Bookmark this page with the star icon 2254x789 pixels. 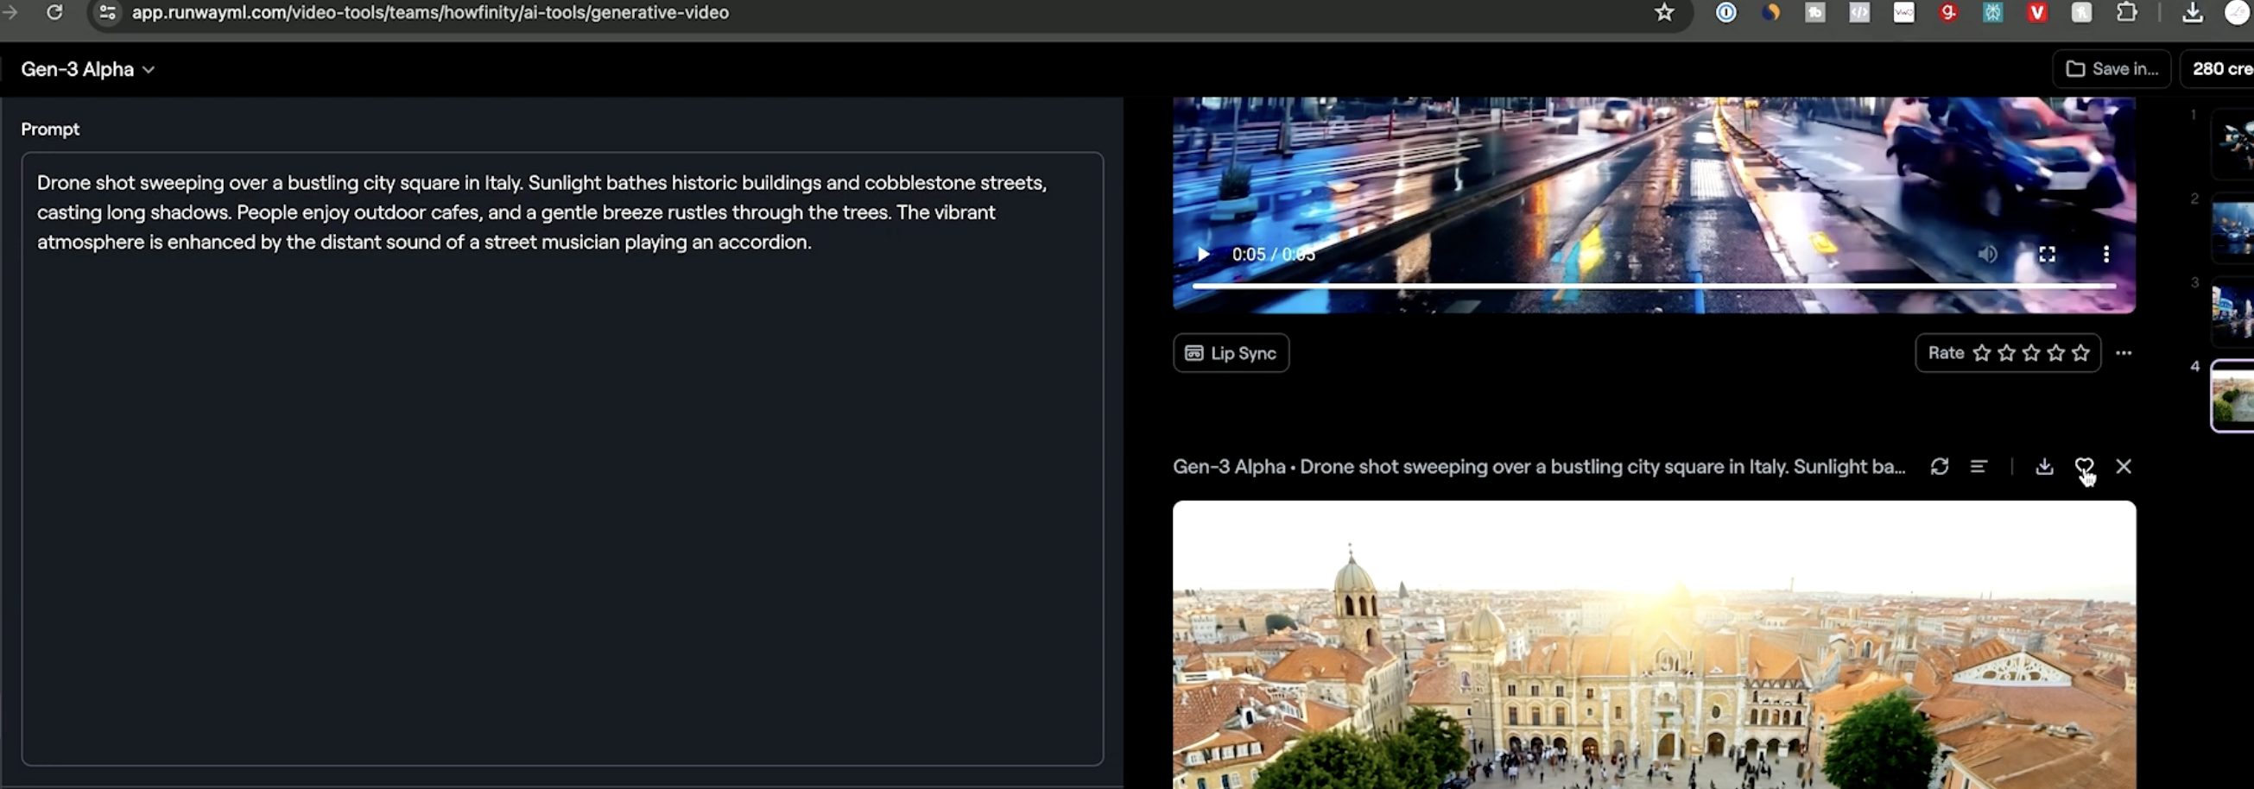tap(1663, 12)
